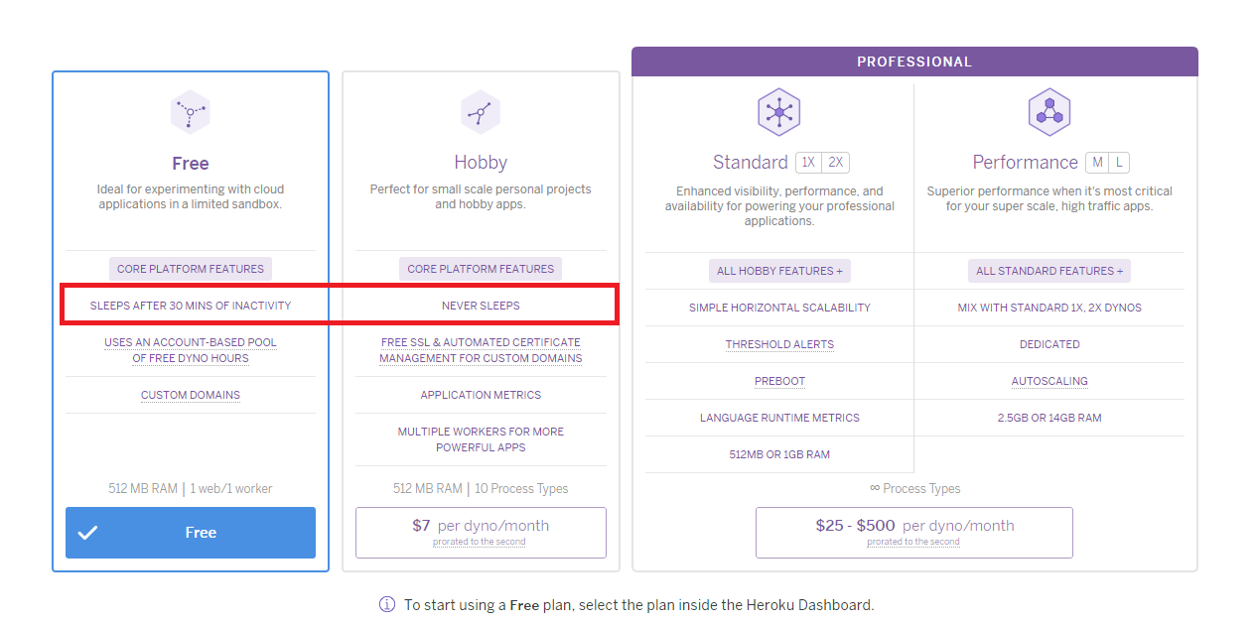Viewport: 1258px width, 623px height.
Task: Open the Autoscaling link
Action: click(1049, 381)
